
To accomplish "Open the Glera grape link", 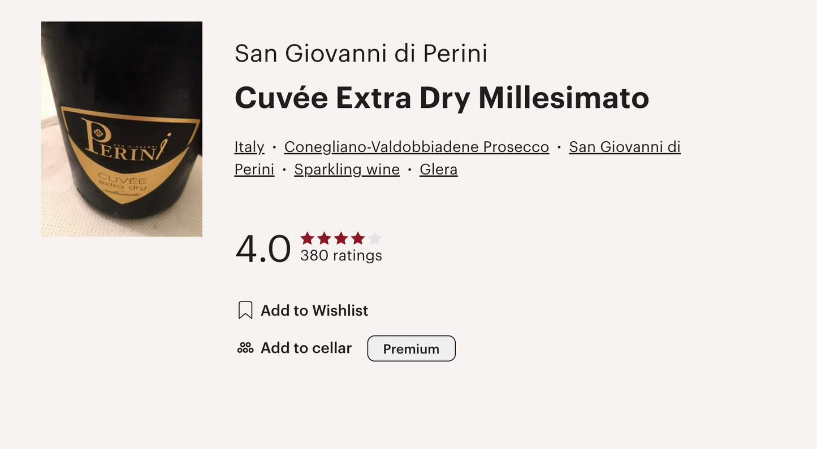I will click(438, 169).
